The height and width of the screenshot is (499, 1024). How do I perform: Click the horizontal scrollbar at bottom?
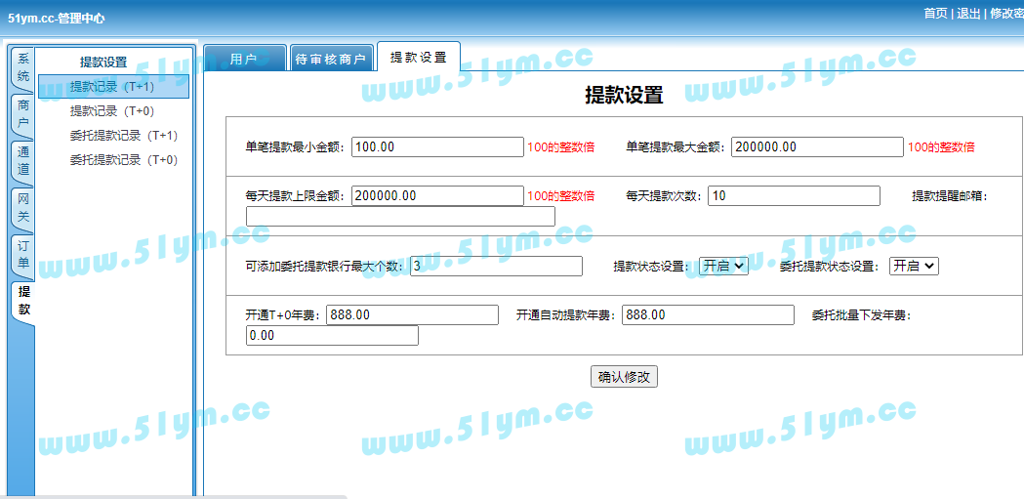coord(173,496)
